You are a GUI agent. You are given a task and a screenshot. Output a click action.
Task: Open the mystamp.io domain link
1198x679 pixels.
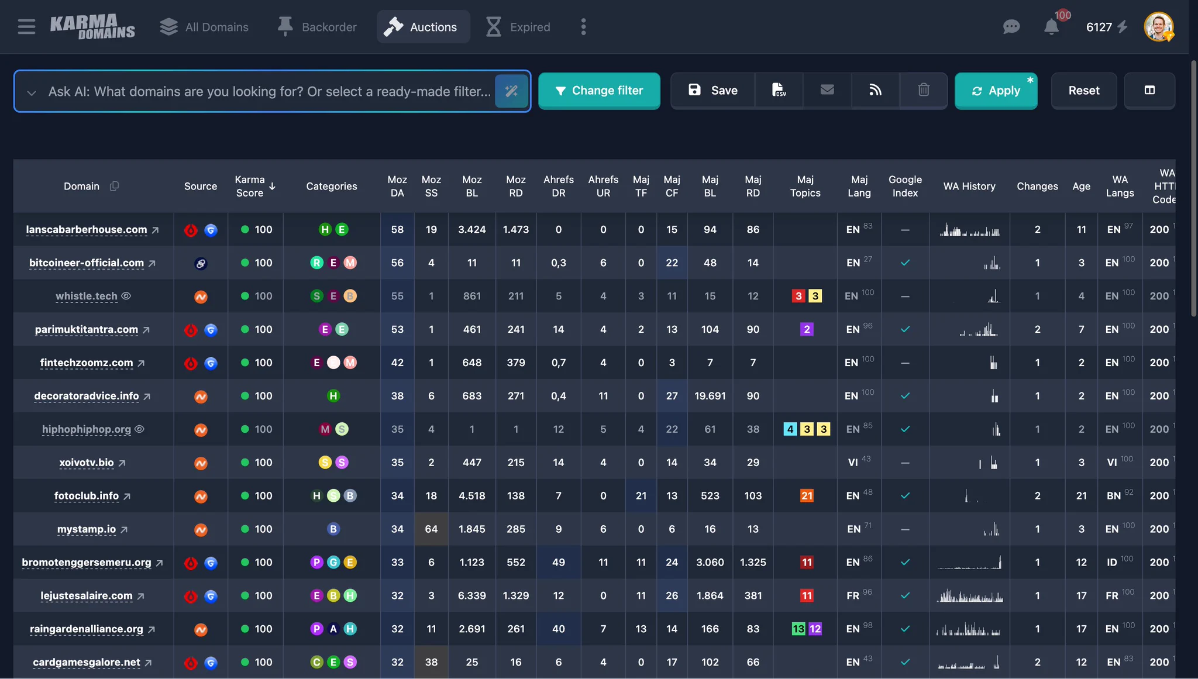pos(87,529)
